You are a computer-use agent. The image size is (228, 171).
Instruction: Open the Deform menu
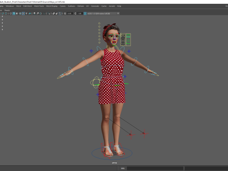click(81, 6)
